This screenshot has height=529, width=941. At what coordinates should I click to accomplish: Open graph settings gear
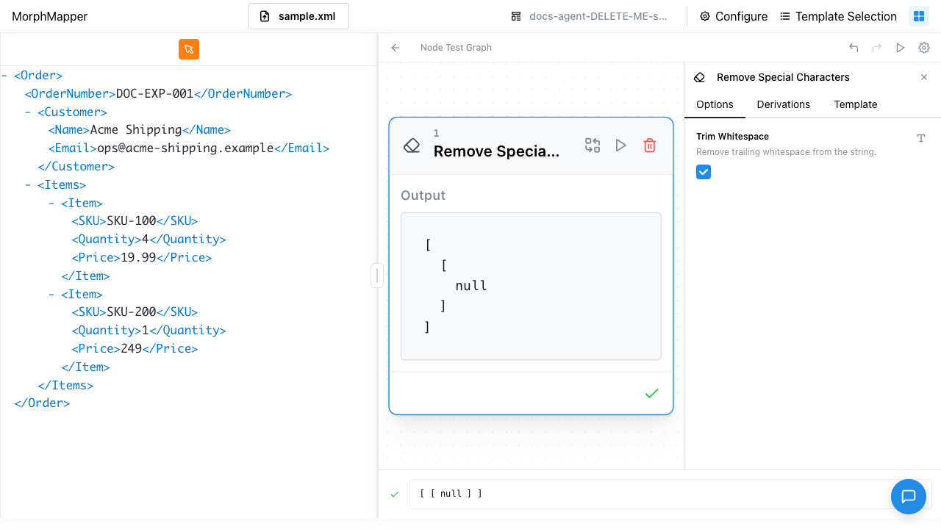pos(924,48)
